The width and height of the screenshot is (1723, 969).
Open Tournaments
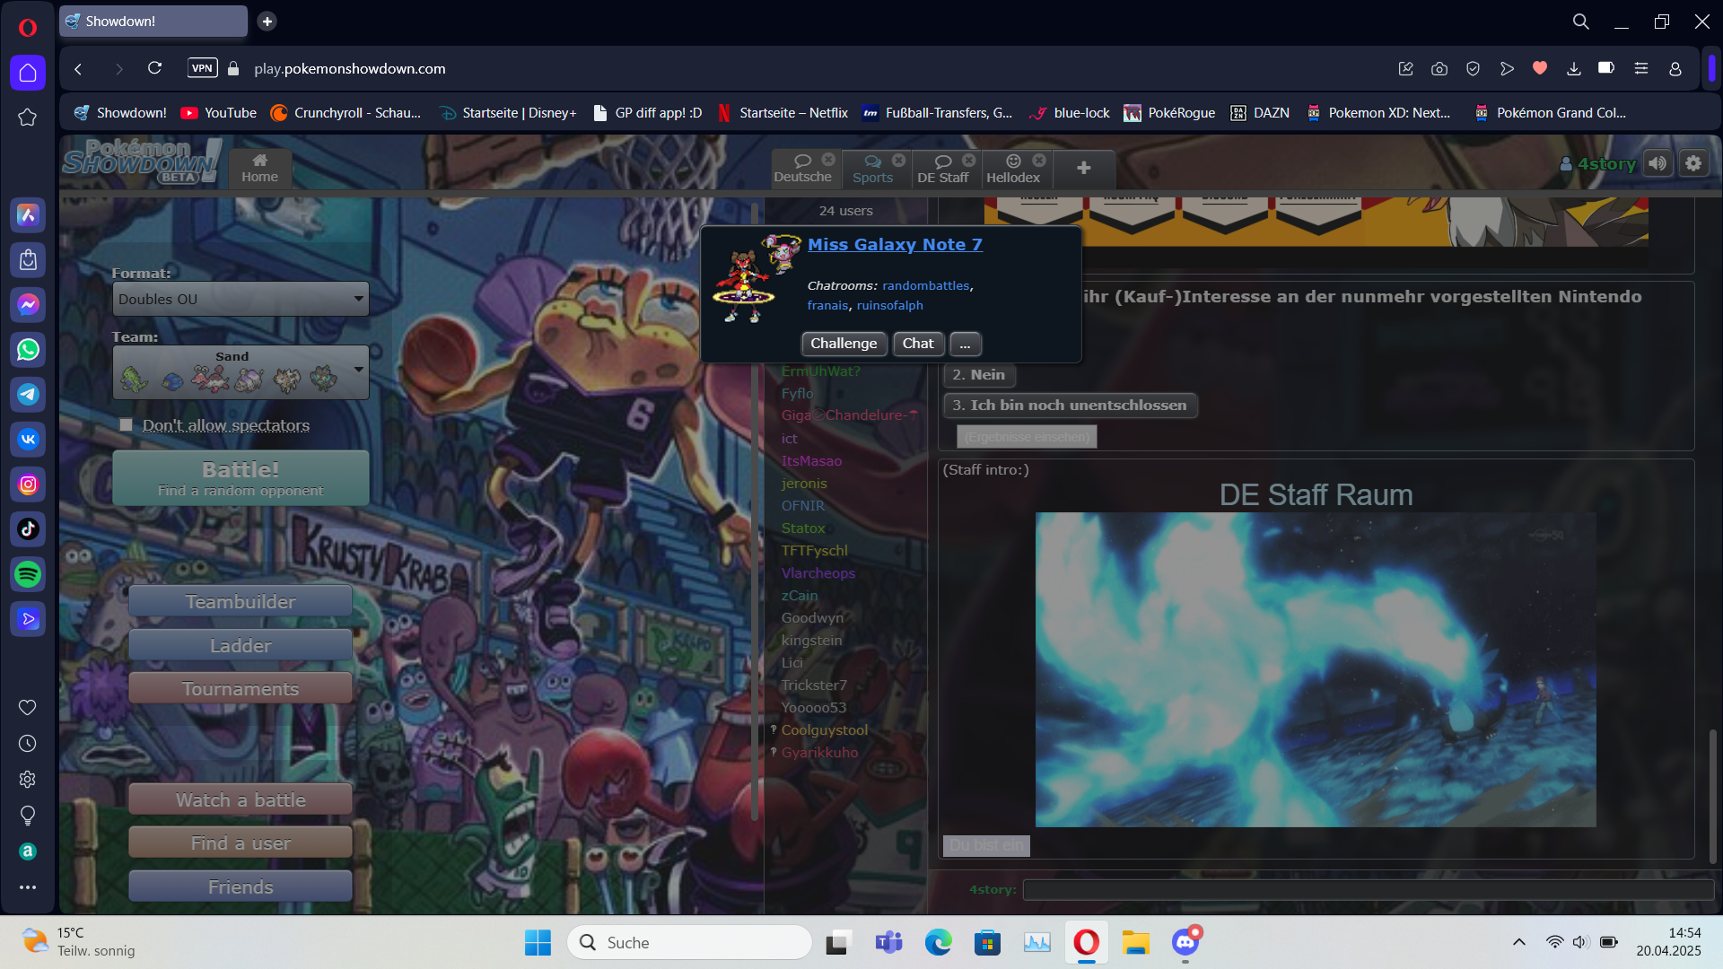click(241, 688)
